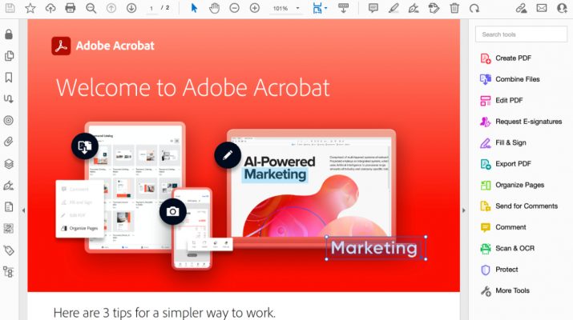
Task: Click the scrolling mode toolbar icon
Action: 343,8
